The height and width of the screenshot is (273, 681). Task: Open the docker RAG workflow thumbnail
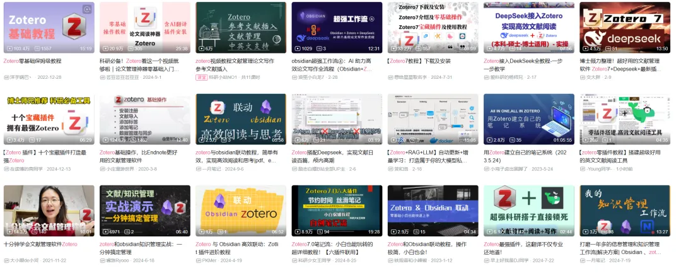pyautogui.click(x=433, y=119)
